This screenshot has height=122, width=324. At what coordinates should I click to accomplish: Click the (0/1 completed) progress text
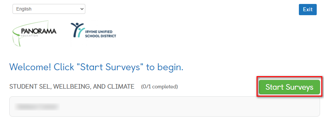[x=159, y=87]
